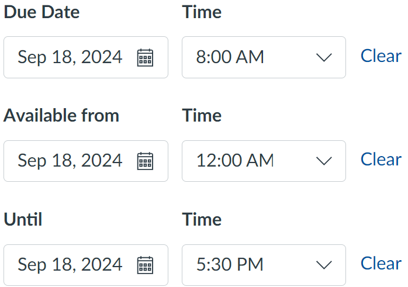
Task: Open the Until calendar picker icon
Action: coord(145,265)
